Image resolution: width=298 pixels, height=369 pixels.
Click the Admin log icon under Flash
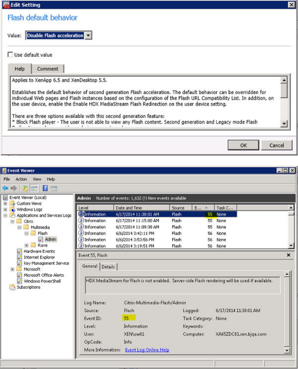[x=41, y=239]
